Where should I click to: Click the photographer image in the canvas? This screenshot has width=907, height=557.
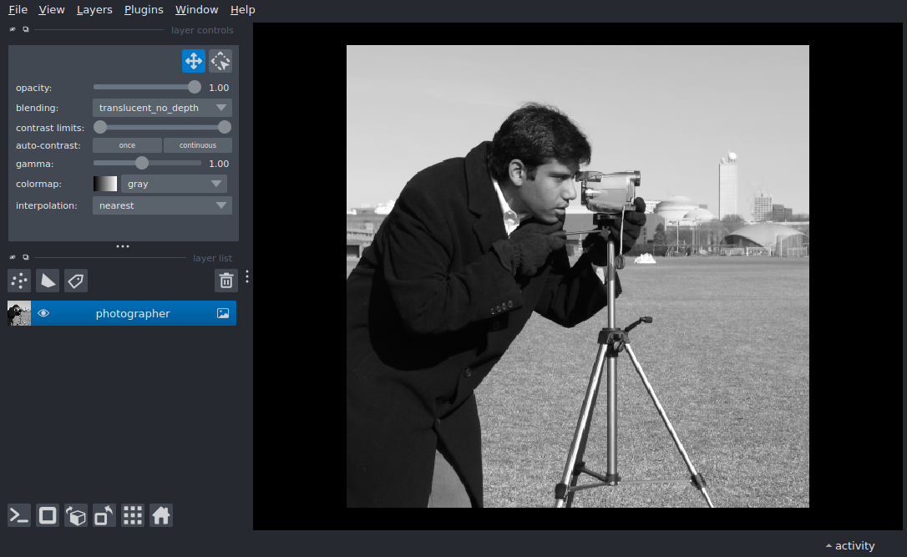pyautogui.click(x=577, y=276)
